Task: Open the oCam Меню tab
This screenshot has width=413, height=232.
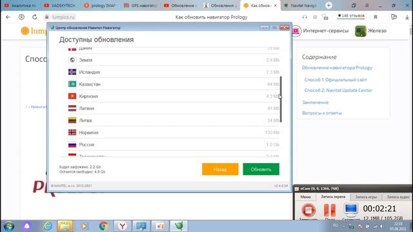Action: click(x=305, y=197)
